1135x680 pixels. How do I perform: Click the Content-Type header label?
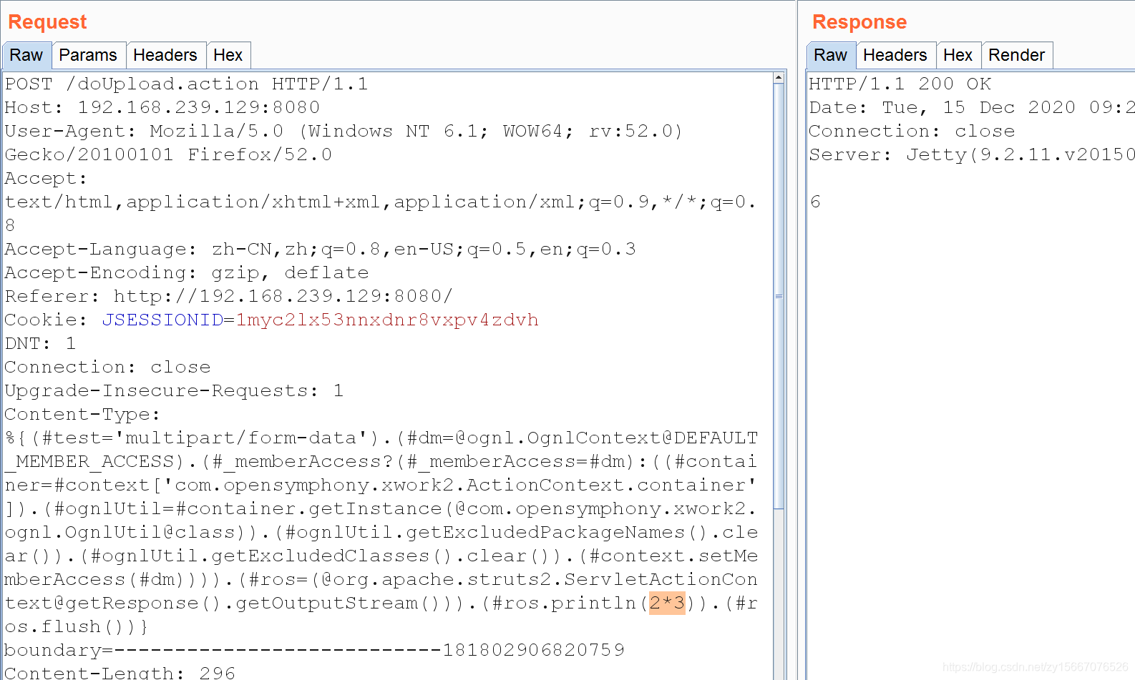[x=82, y=414]
